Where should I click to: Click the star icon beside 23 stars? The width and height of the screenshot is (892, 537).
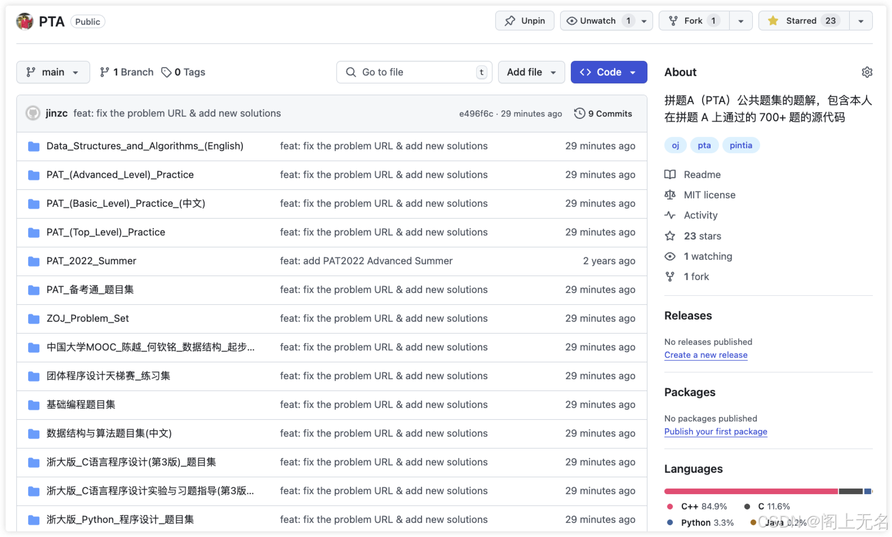click(670, 236)
